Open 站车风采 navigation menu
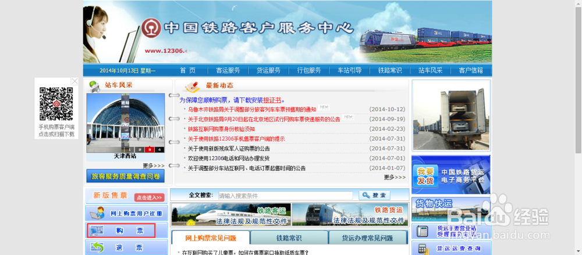 point(430,70)
